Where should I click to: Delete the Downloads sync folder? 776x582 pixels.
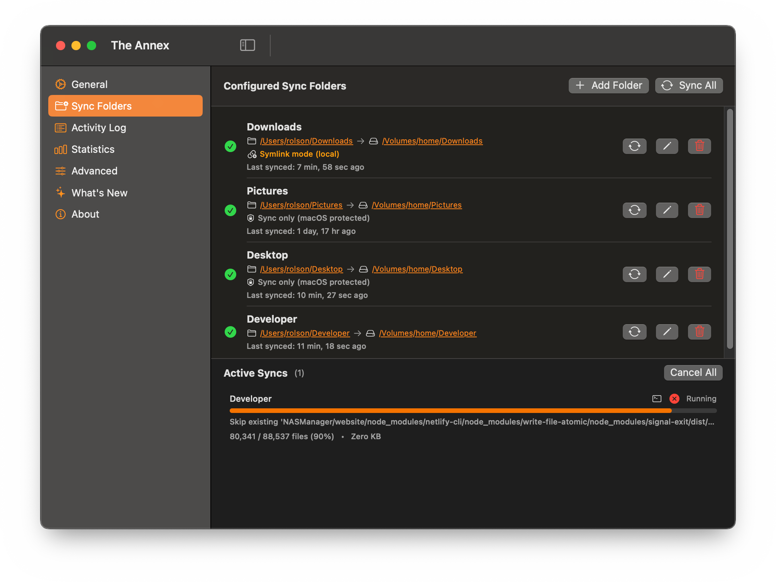pos(699,146)
